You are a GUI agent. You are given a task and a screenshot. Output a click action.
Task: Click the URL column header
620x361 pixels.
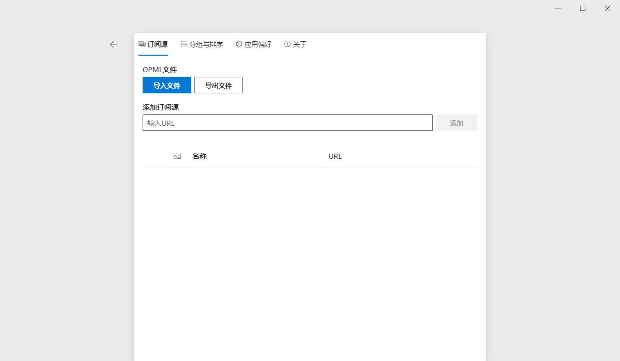(x=335, y=156)
